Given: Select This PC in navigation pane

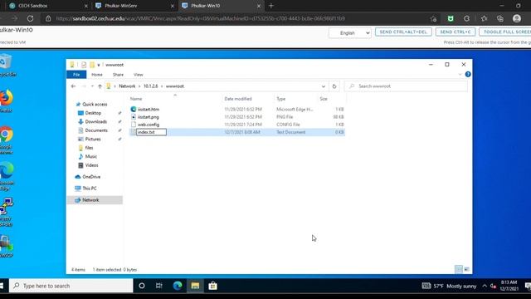Looking at the screenshot, I should coord(90,189).
